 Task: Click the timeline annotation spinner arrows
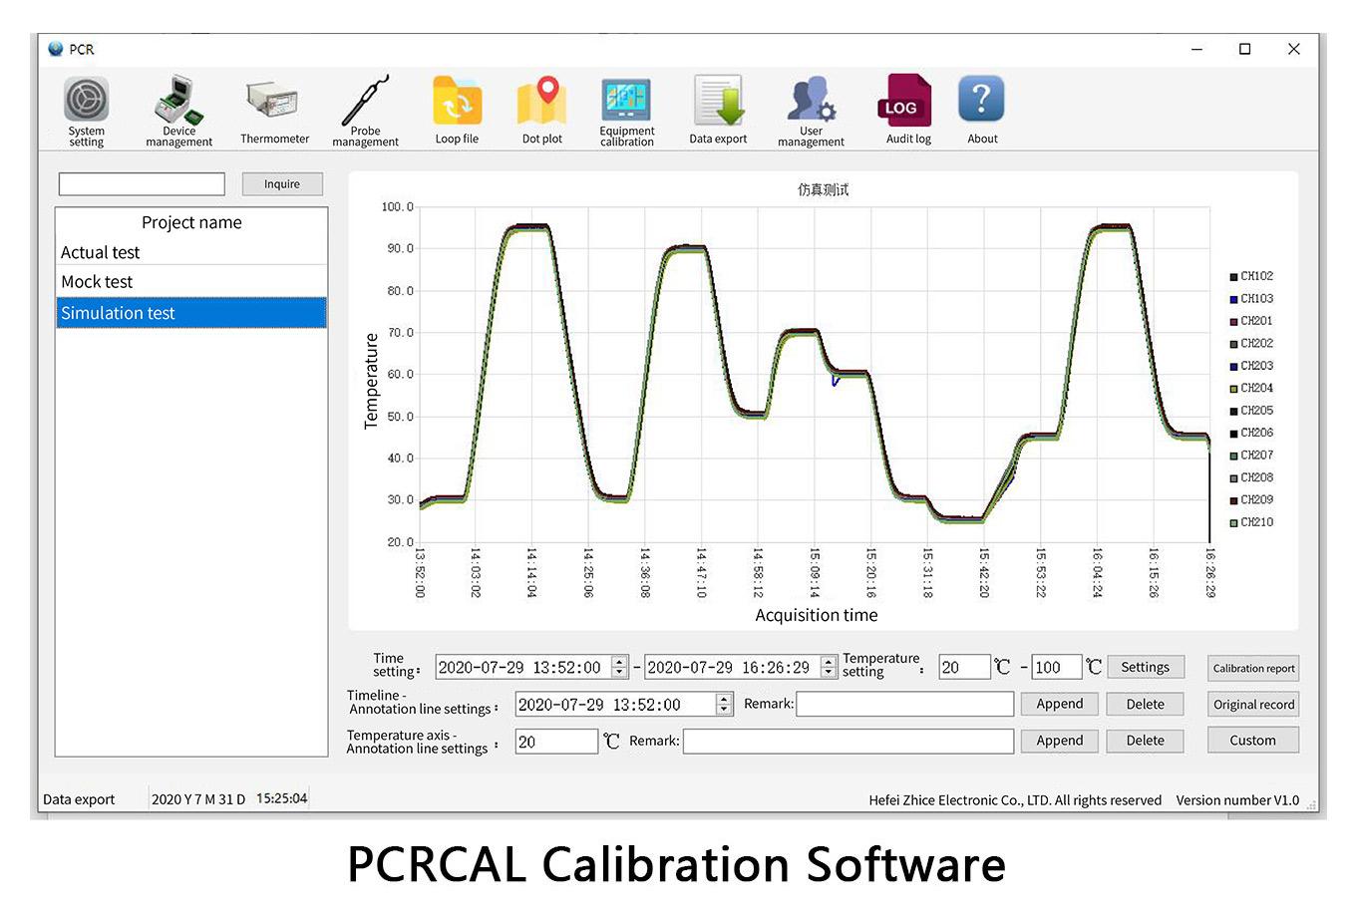pyautogui.click(x=724, y=705)
